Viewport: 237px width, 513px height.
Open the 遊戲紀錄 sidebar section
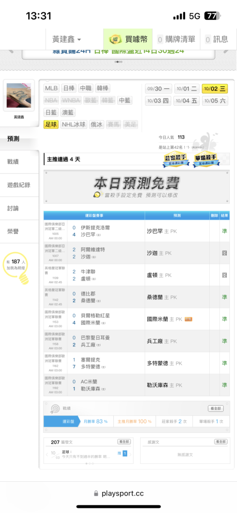point(19,185)
